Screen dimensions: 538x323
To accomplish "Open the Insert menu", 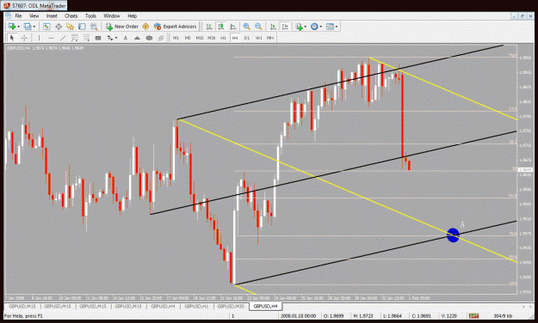I will point(52,15).
